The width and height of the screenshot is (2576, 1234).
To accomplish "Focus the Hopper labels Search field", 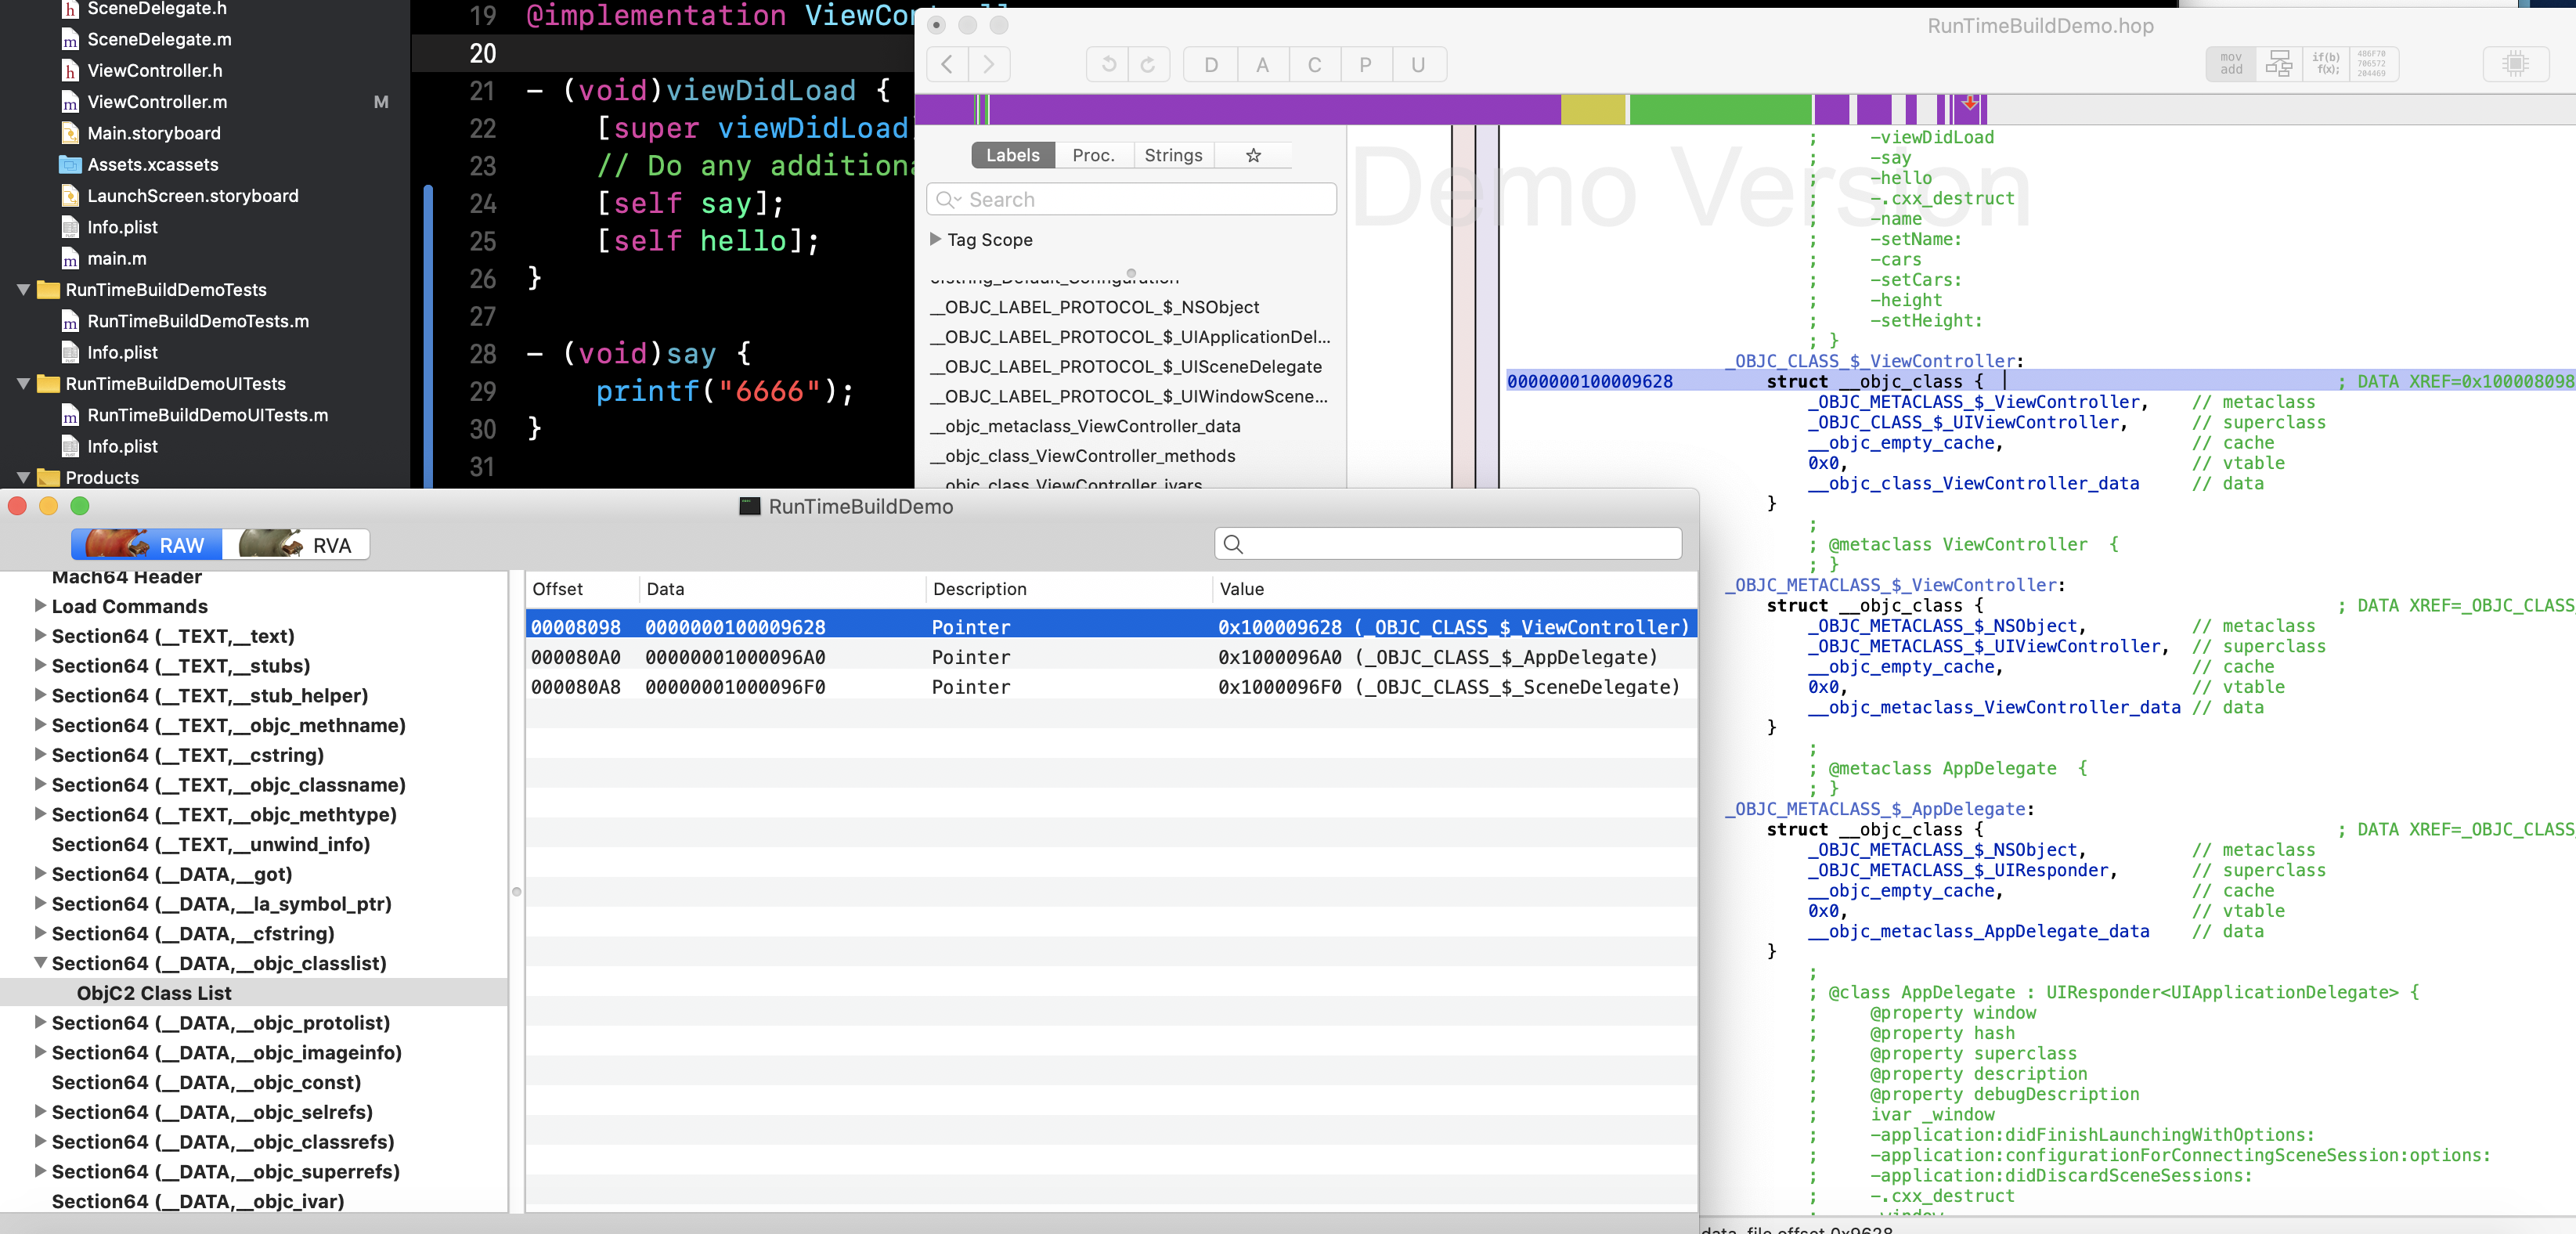I will pos(1131,199).
